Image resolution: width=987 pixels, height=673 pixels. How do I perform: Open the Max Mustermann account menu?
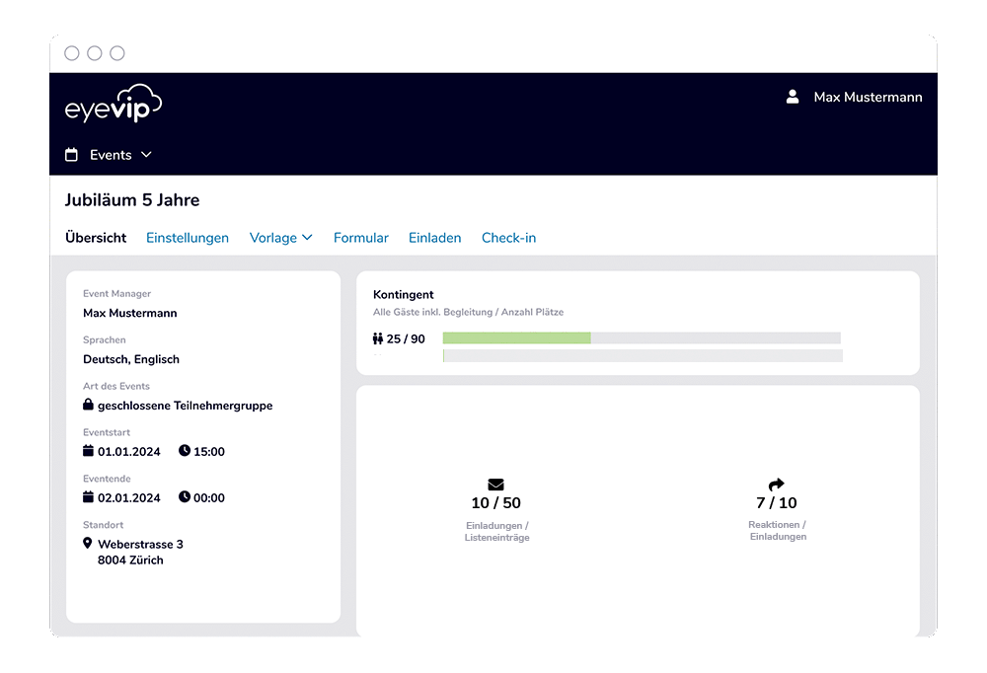click(x=868, y=97)
